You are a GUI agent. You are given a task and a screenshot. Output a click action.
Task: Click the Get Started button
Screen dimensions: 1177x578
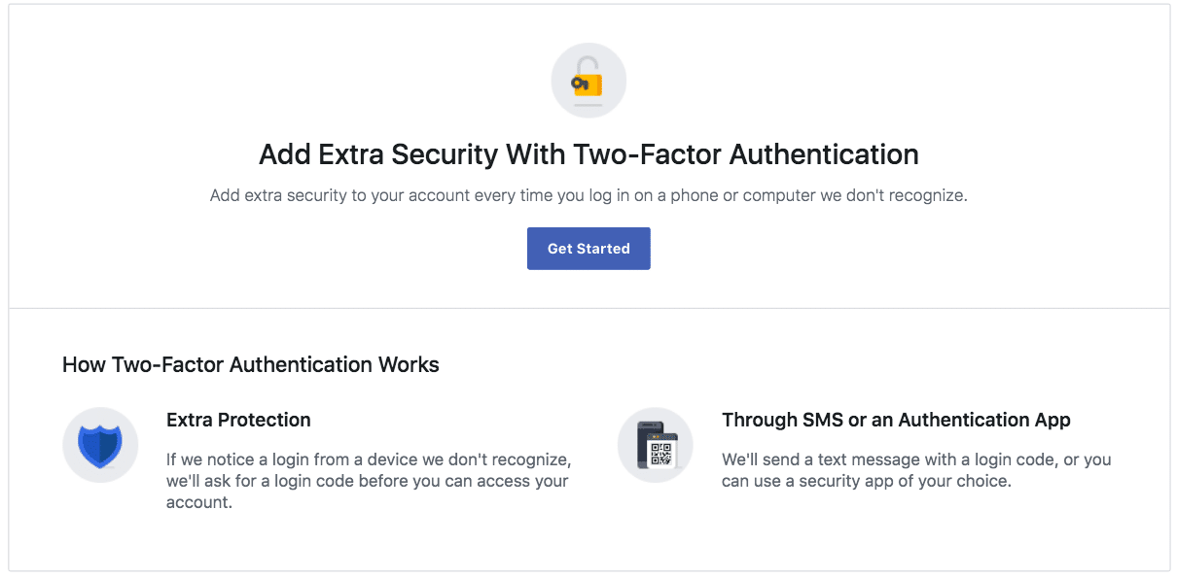click(x=588, y=249)
